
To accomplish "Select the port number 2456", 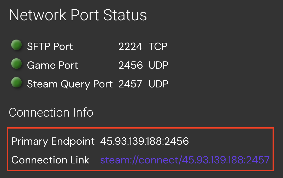I will click(131, 65).
